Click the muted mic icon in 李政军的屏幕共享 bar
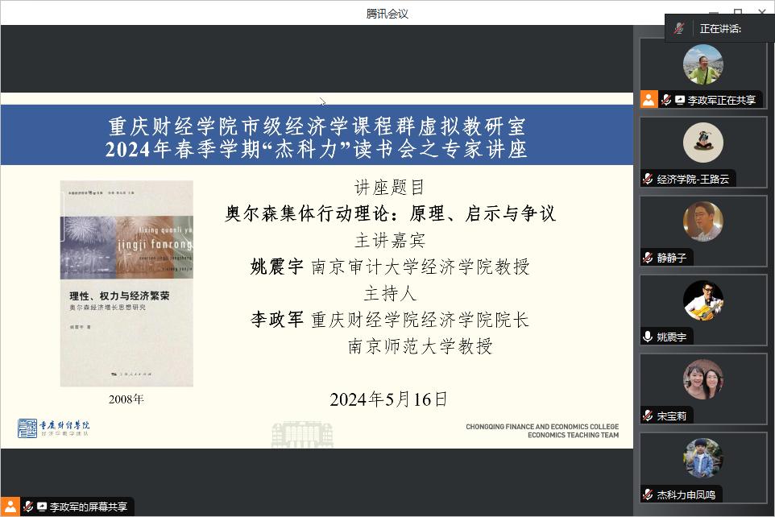This screenshot has height=517, width=775. click(x=28, y=507)
